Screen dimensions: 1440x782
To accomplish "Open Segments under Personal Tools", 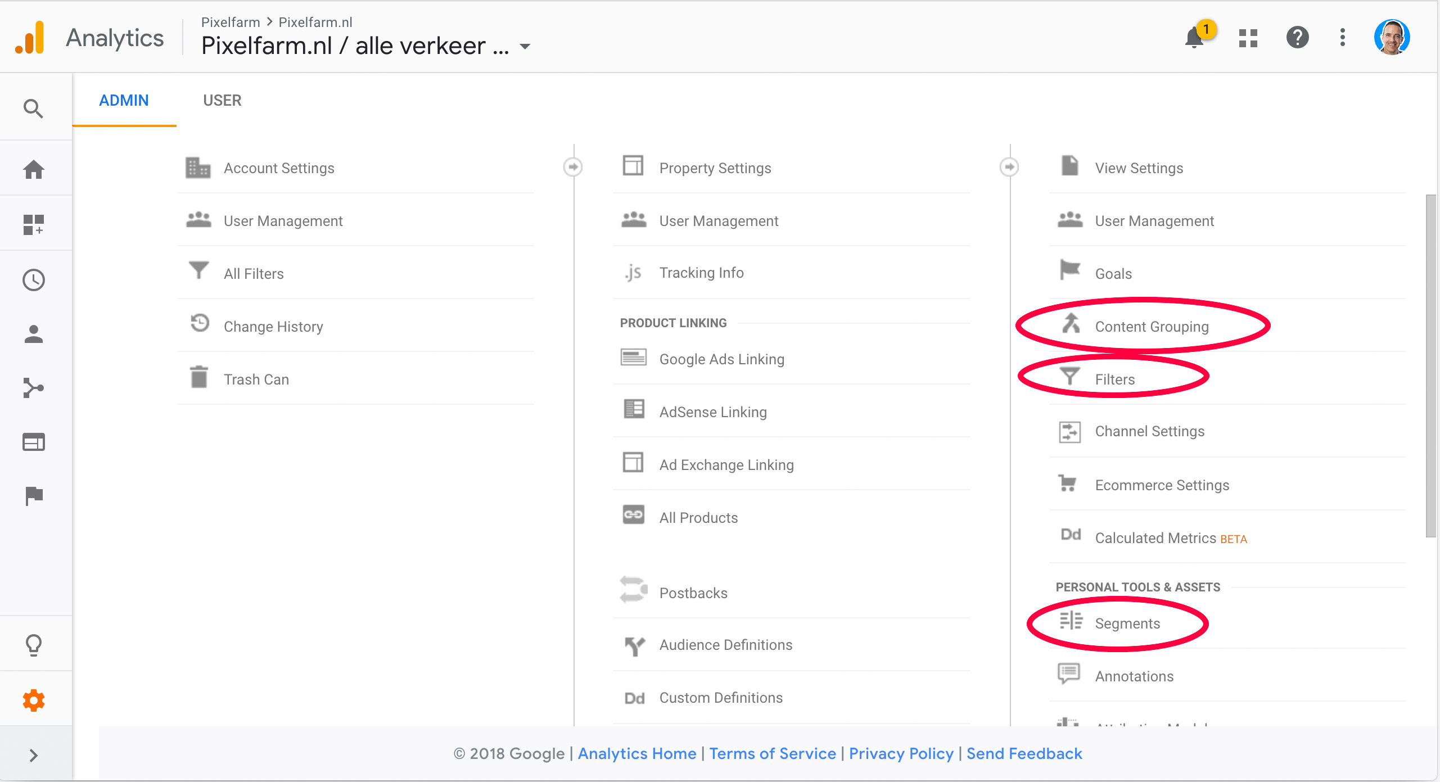I will (1227, 623).
